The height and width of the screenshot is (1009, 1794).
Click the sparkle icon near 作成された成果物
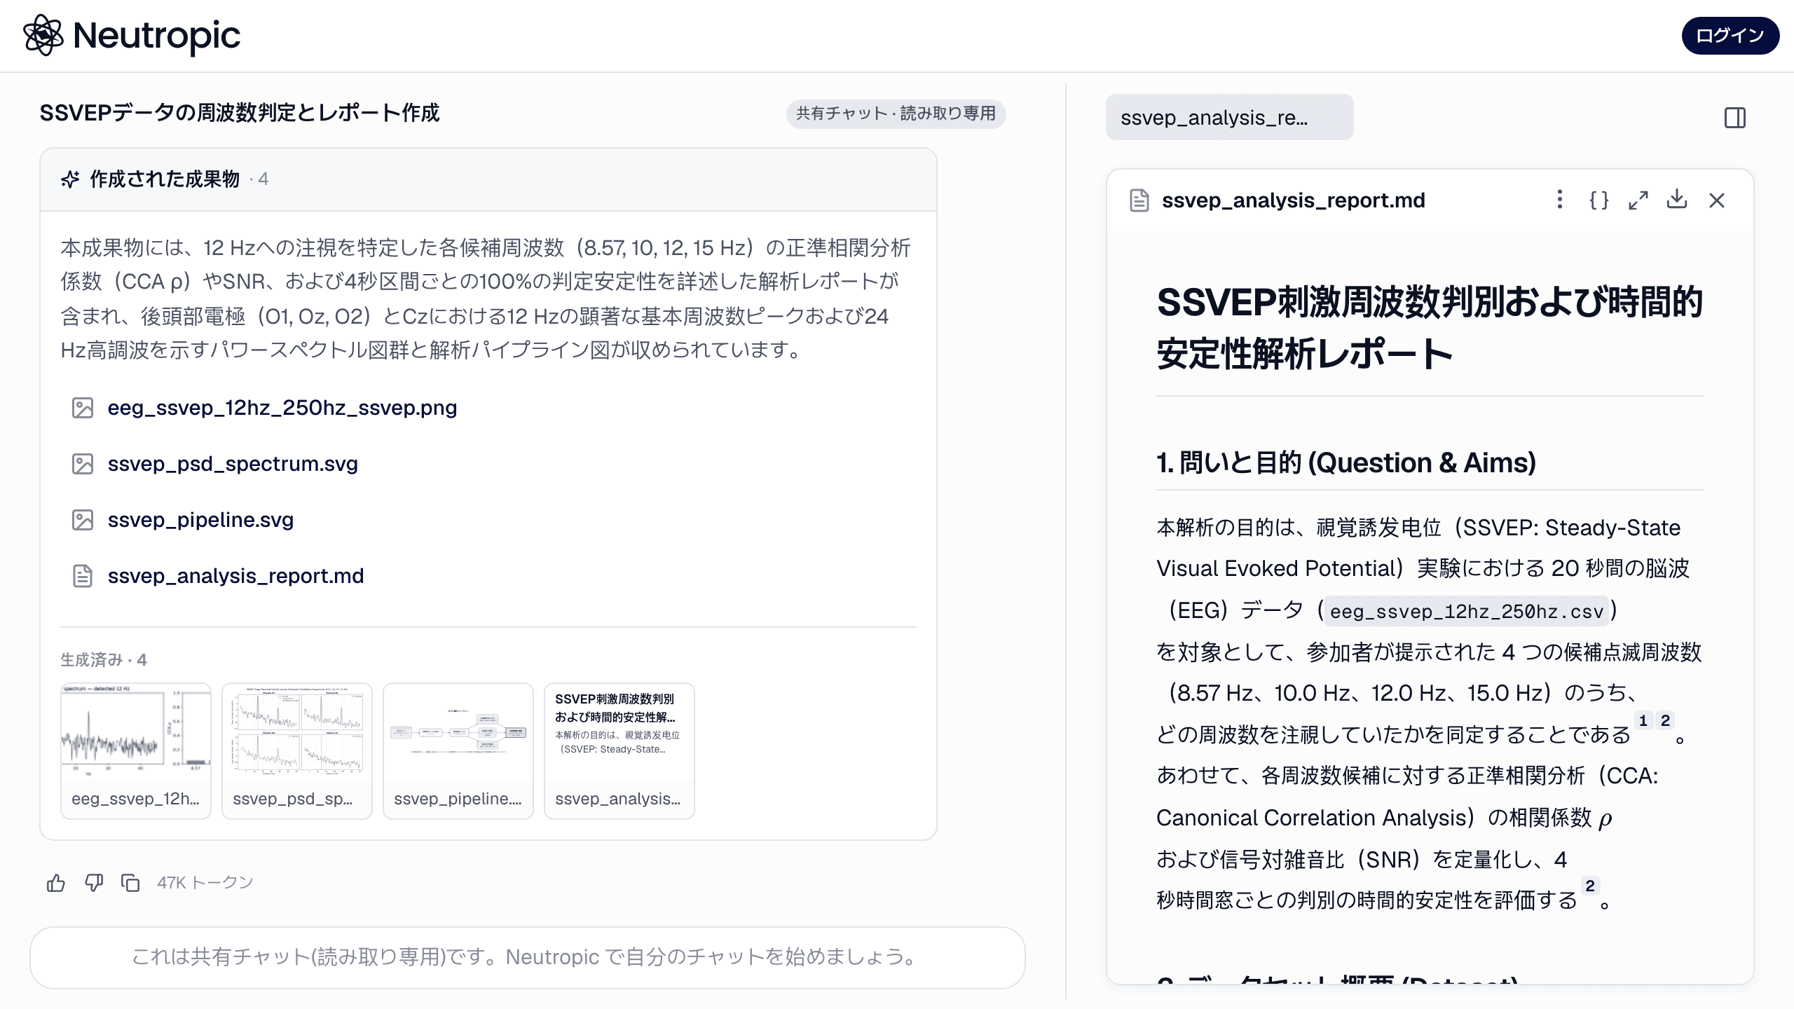point(70,179)
